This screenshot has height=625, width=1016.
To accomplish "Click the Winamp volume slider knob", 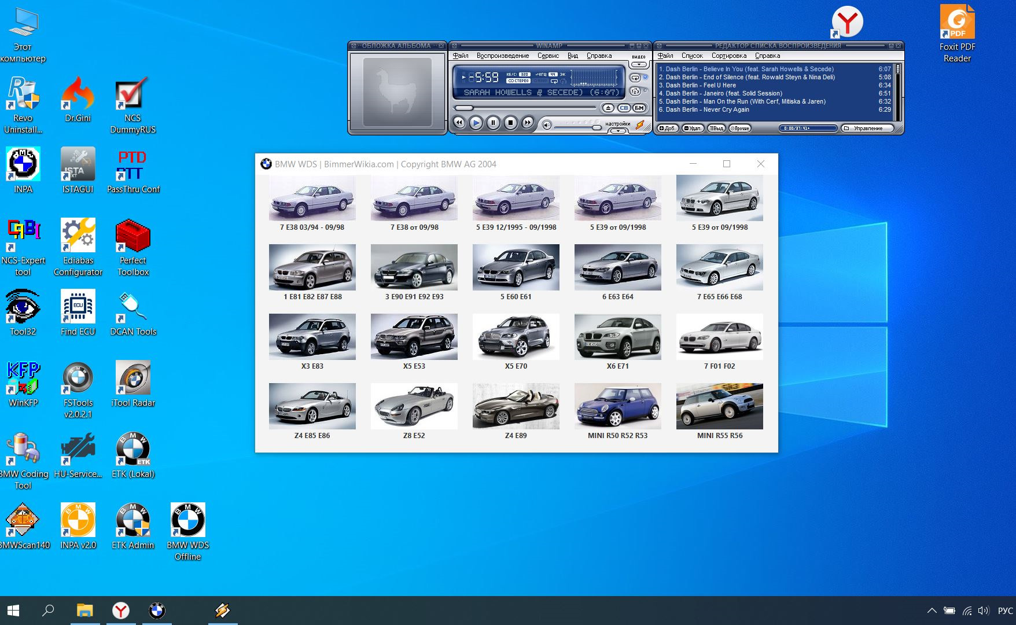I will [x=597, y=127].
